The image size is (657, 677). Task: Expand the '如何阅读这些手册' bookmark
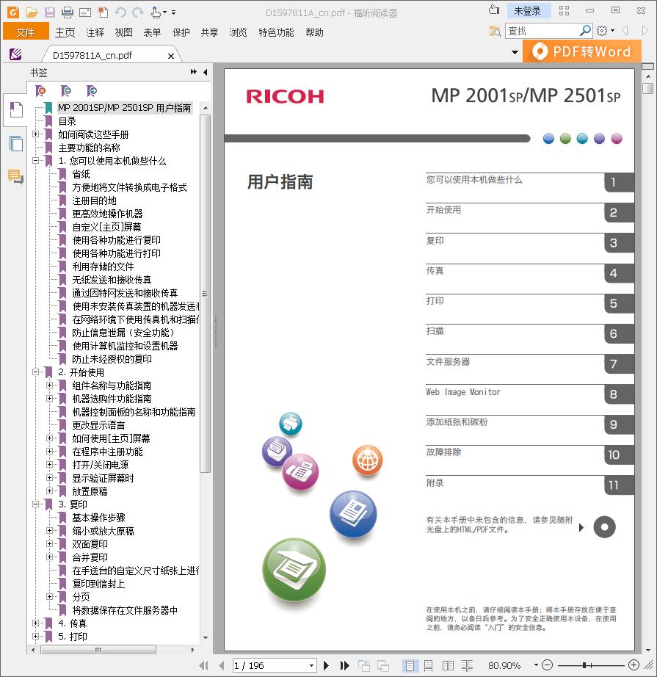35,134
